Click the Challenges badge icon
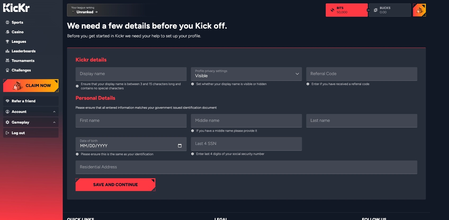449x220 pixels. pos(7,70)
